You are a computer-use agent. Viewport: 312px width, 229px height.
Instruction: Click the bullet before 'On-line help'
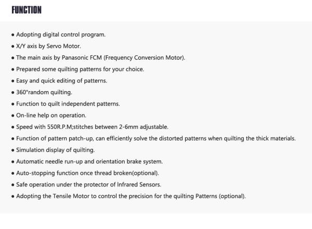[x=13, y=116]
